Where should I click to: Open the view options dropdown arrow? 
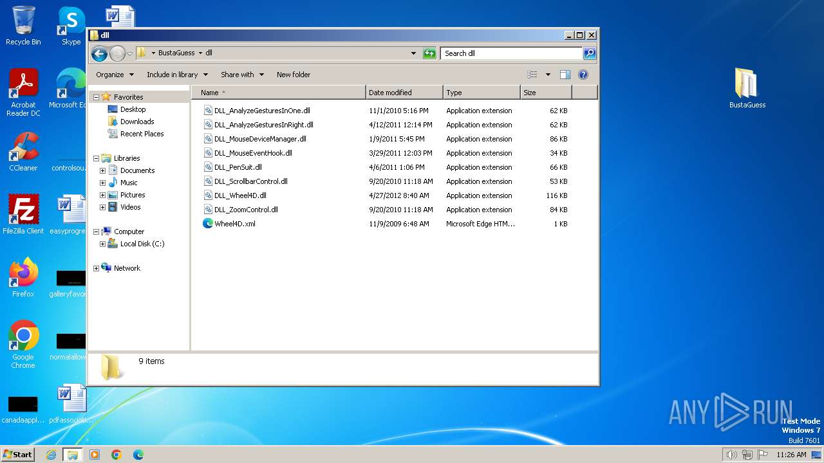point(548,75)
